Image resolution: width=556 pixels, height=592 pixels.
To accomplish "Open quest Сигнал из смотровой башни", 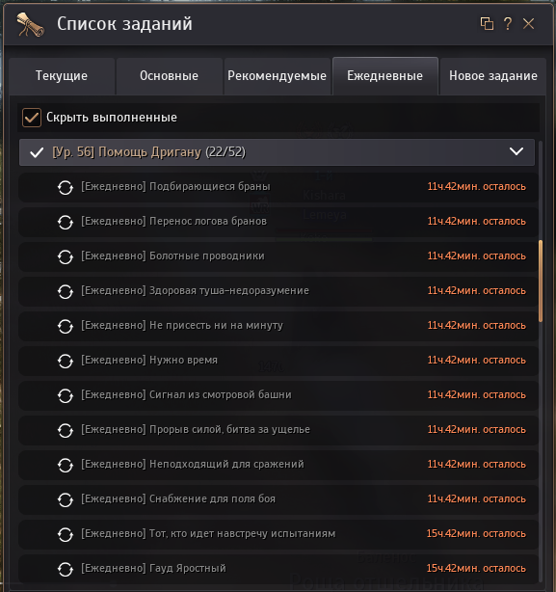I will (x=278, y=395).
